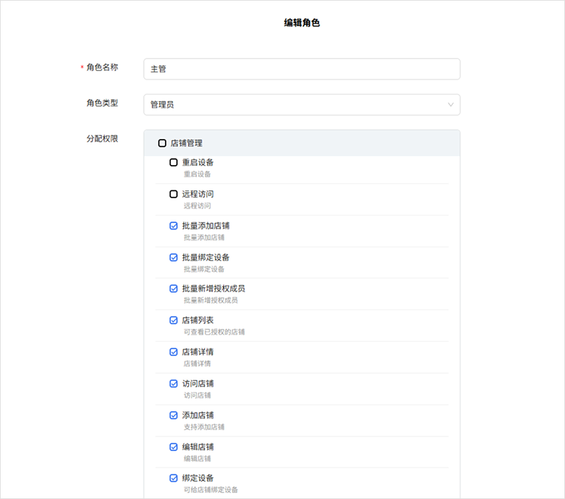Screen dimensions: 565x499
Task: Select the 店铺列表 permission label
Action: tap(198, 321)
